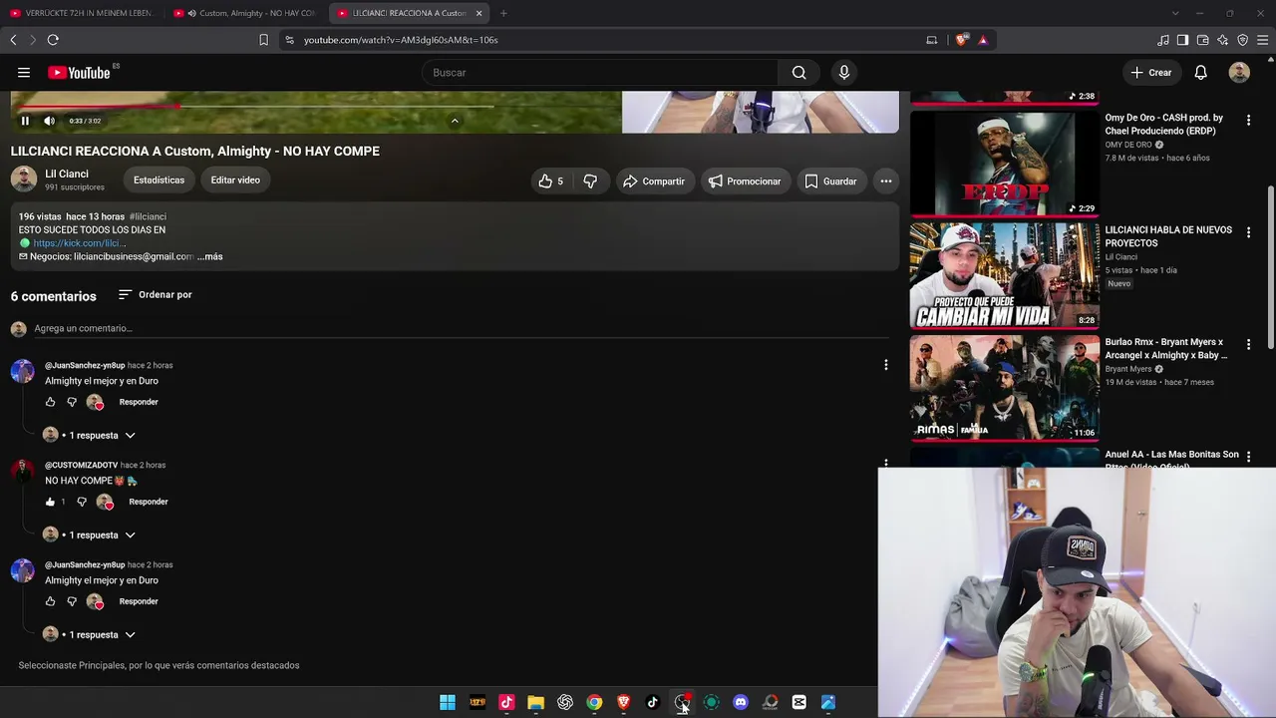This screenshot has height=718, width=1276.
Task: Open options for Omy De Oro video
Action: pyautogui.click(x=1248, y=120)
